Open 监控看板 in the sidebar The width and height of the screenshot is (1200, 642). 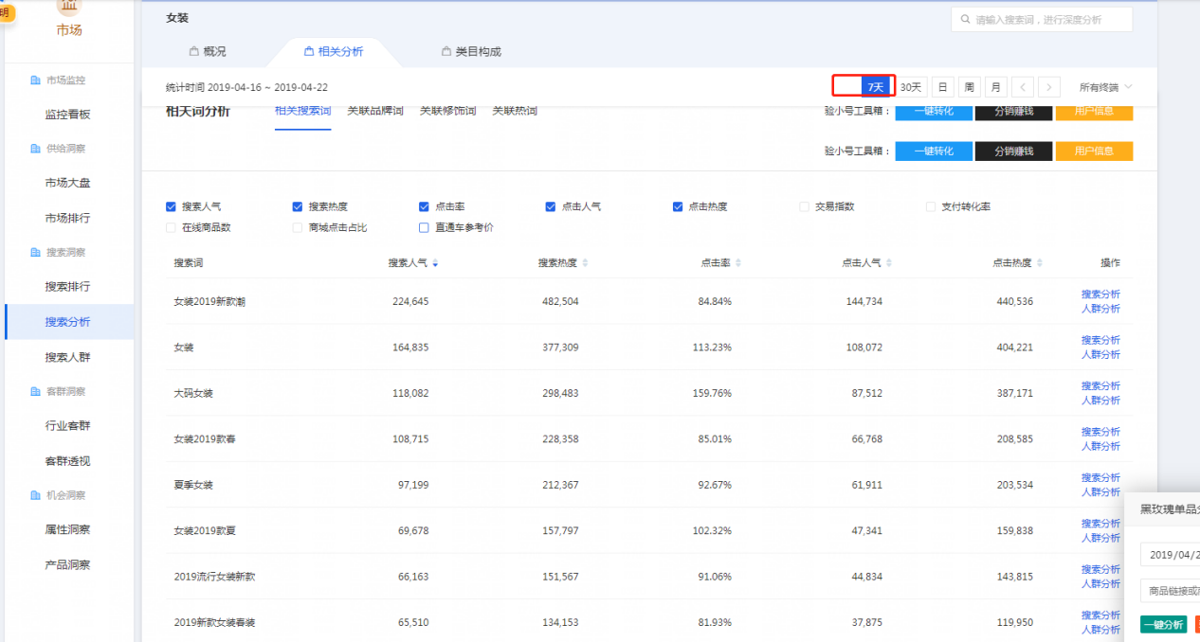click(68, 115)
